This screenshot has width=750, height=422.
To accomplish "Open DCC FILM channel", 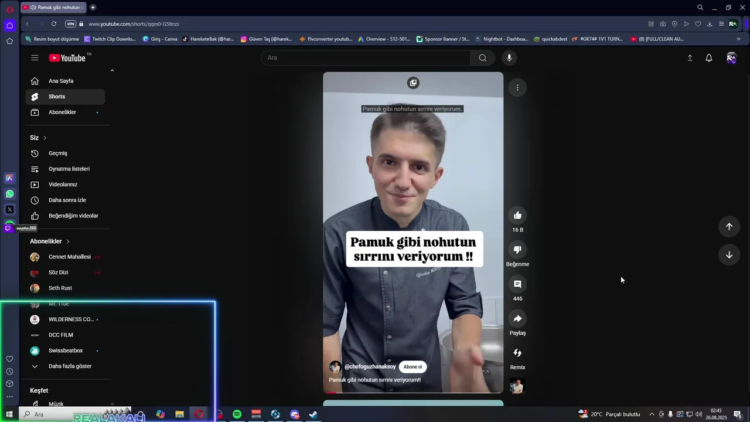I will (65, 335).
